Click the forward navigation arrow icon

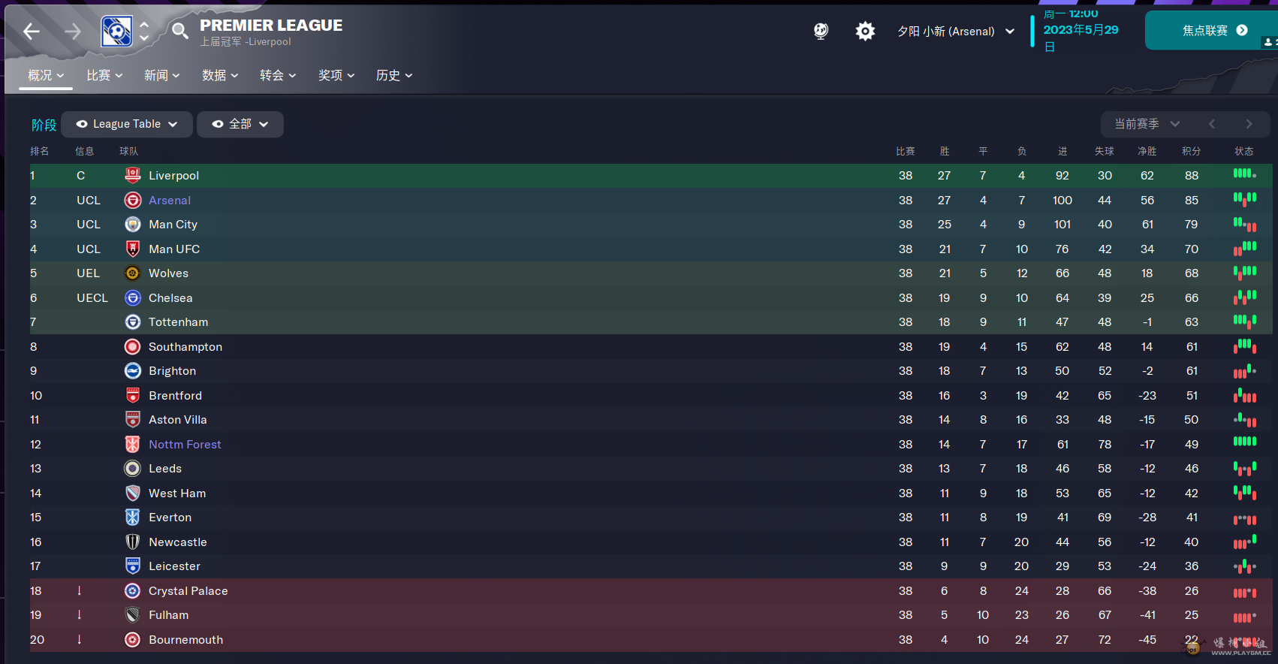pos(73,31)
